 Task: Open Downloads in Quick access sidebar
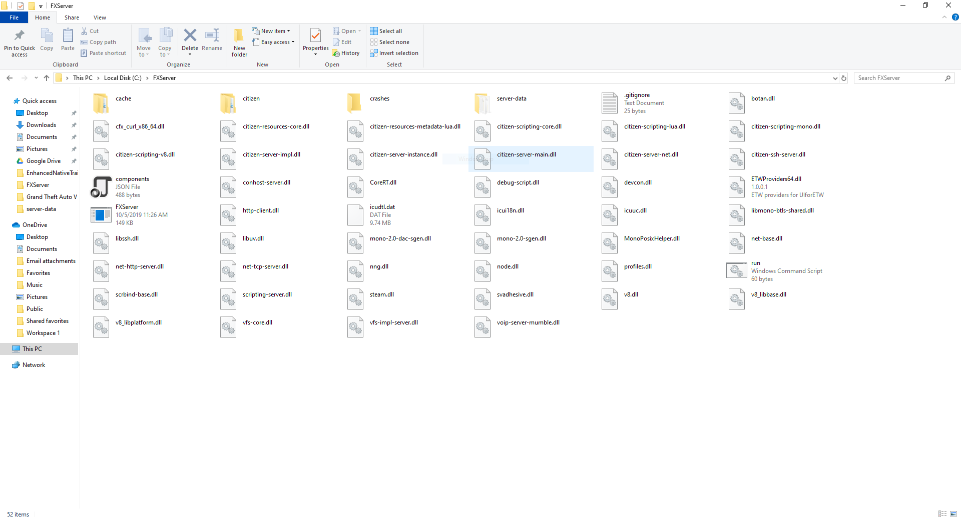pyautogui.click(x=41, y=125)
